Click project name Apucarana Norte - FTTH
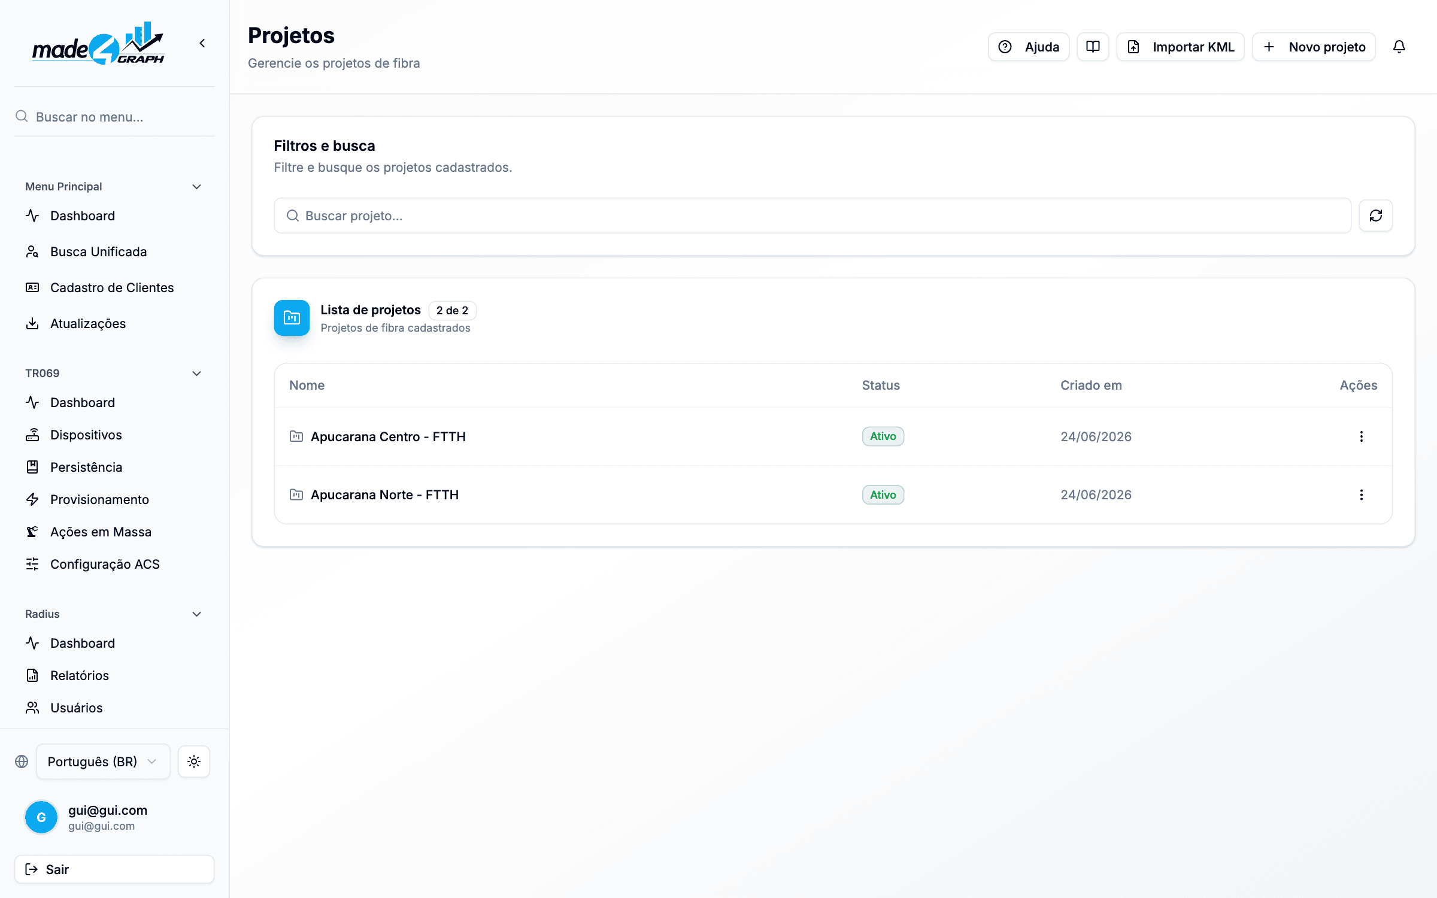 (384, 494)
